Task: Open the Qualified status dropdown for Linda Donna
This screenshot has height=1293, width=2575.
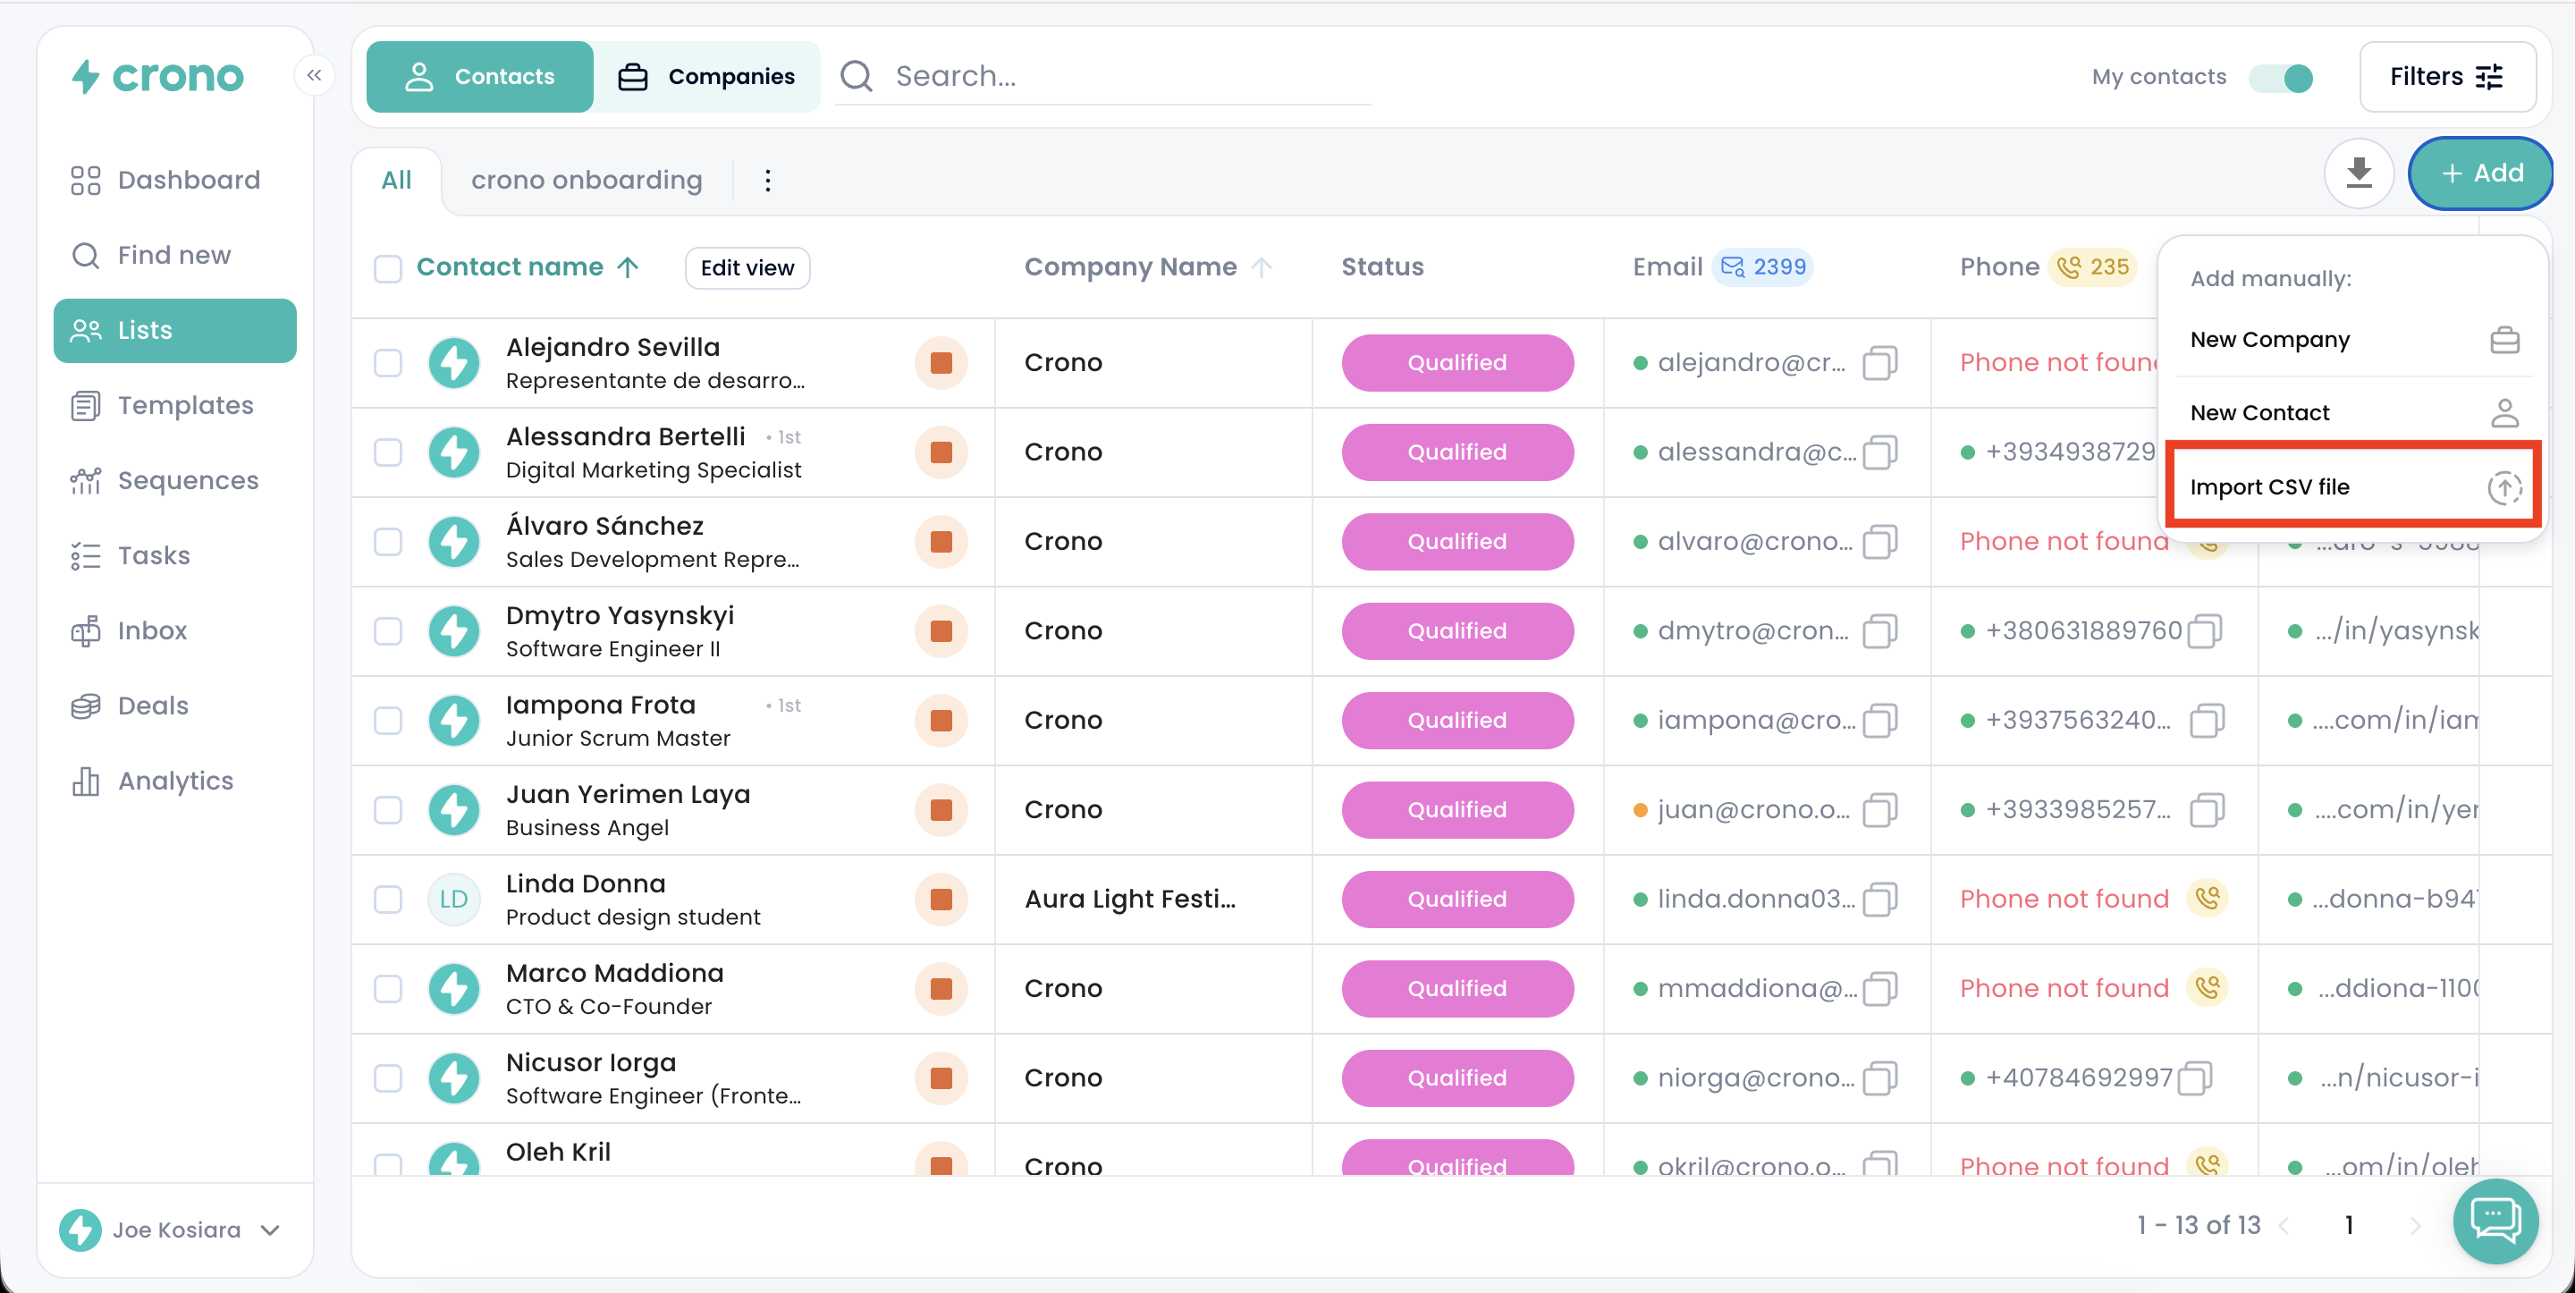Action: tap(1456, 899)
